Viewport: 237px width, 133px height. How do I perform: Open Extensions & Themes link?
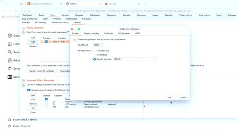tap(25, 120)
